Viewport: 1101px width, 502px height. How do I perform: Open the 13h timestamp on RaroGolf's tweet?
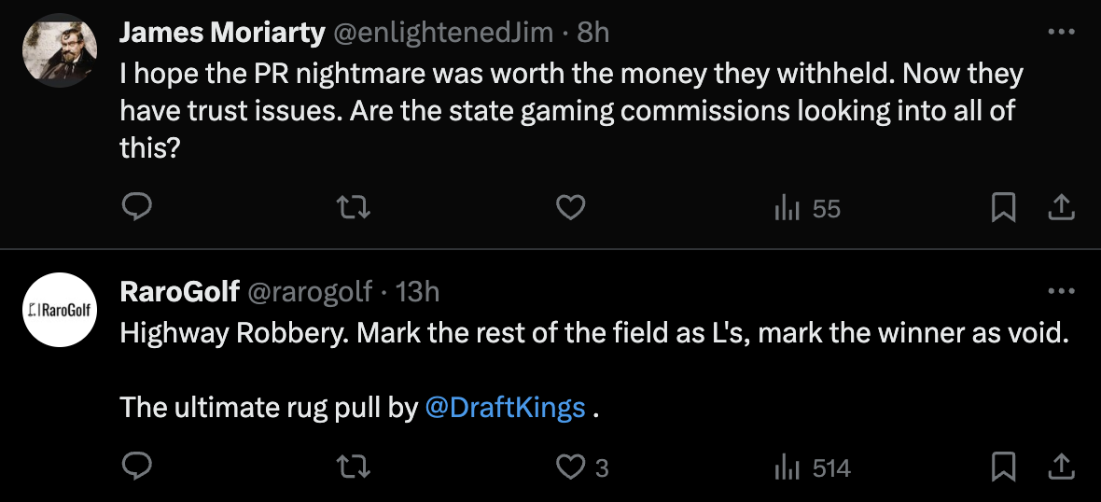(417, 292)
